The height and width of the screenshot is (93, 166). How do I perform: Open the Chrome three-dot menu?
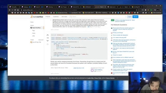[x=161, y=10]
